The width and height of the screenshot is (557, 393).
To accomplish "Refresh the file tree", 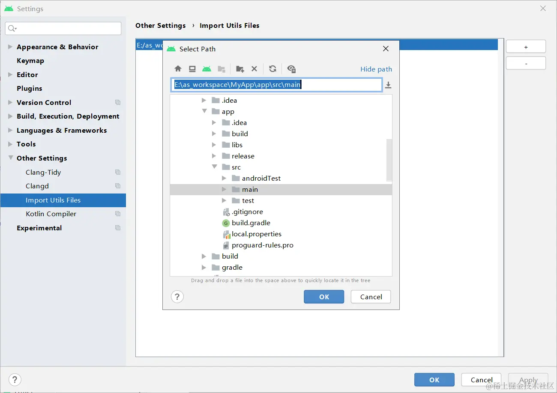I will (273, 69).
